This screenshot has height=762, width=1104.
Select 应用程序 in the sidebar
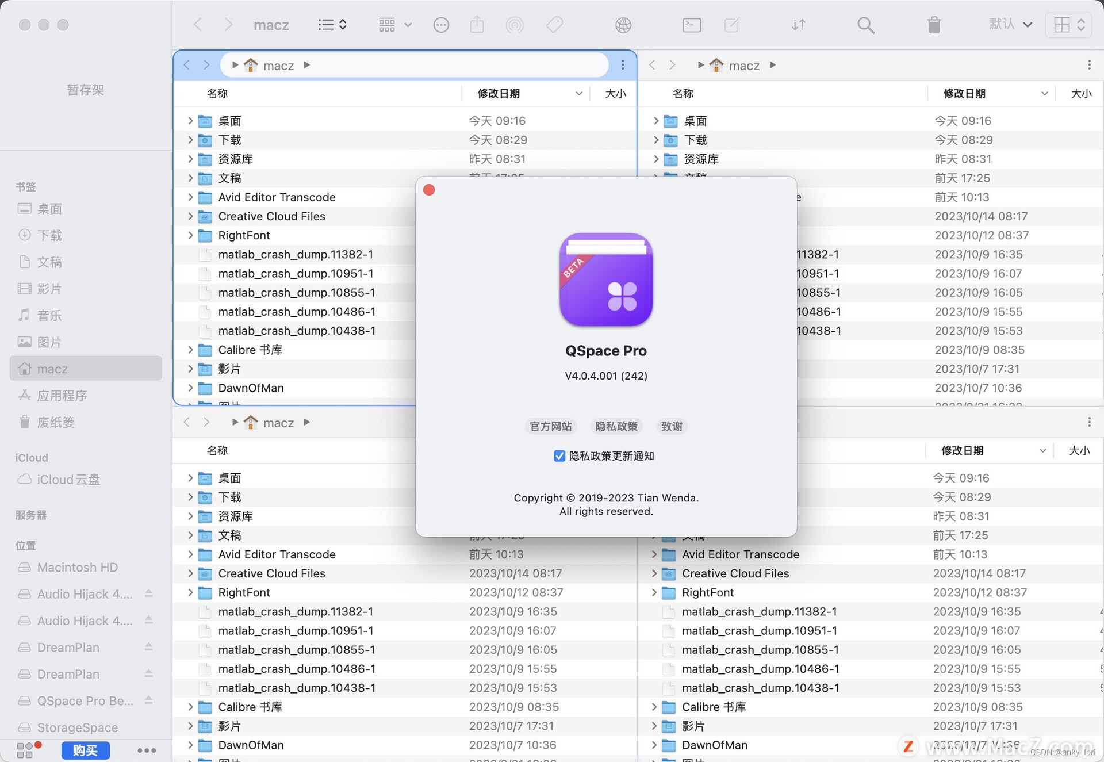pos(62,396)
